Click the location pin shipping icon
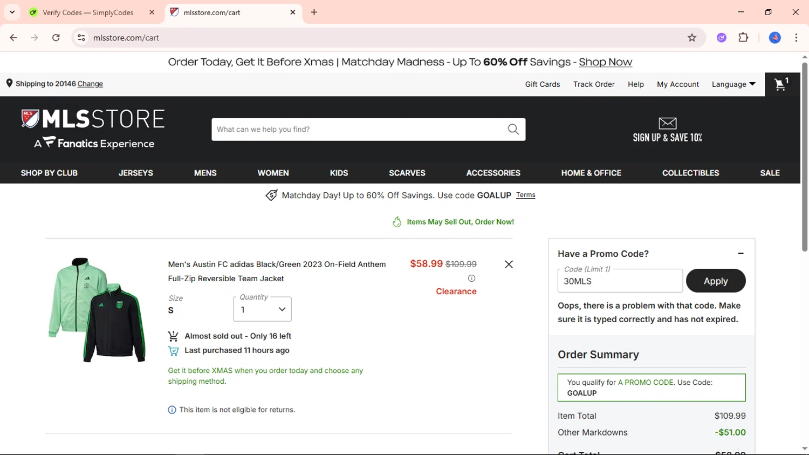The height and width of the screenshot is (455, 809). pyautogui.click(x=9, y=83)
